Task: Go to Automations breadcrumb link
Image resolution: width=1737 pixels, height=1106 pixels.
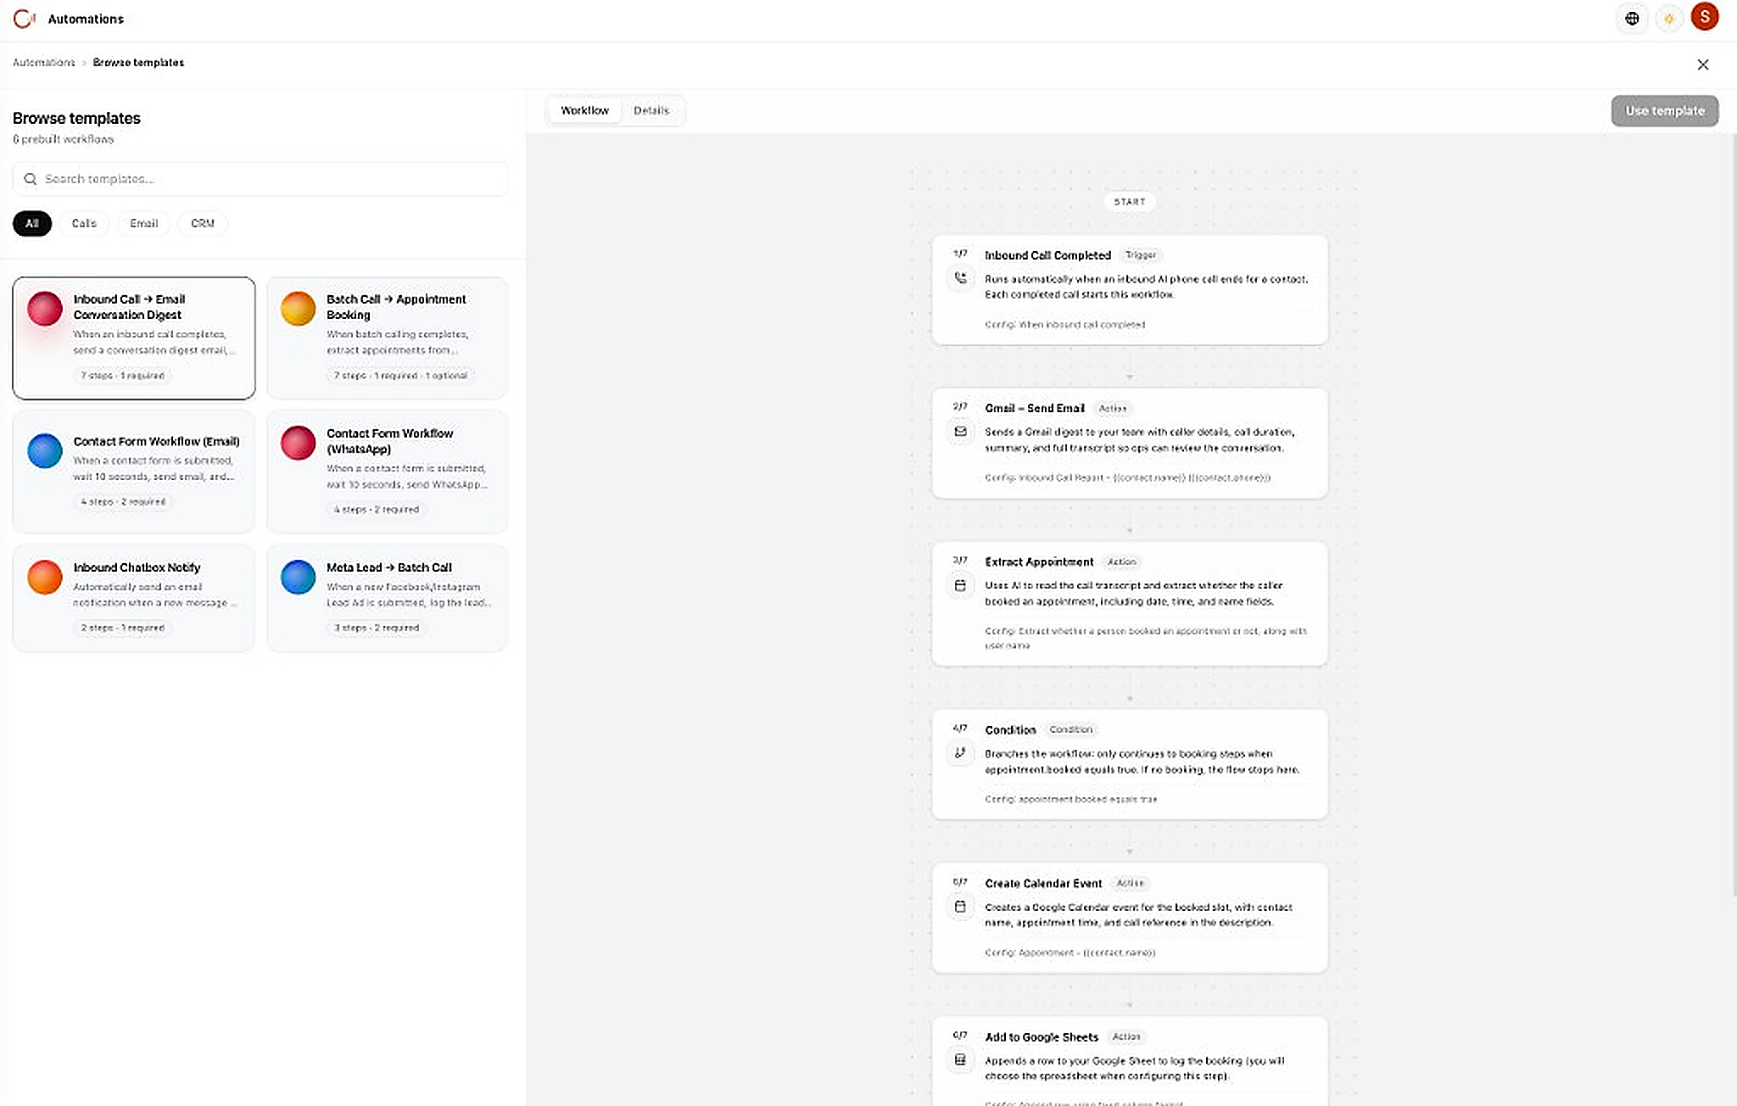Action: (x=44, y=63)
